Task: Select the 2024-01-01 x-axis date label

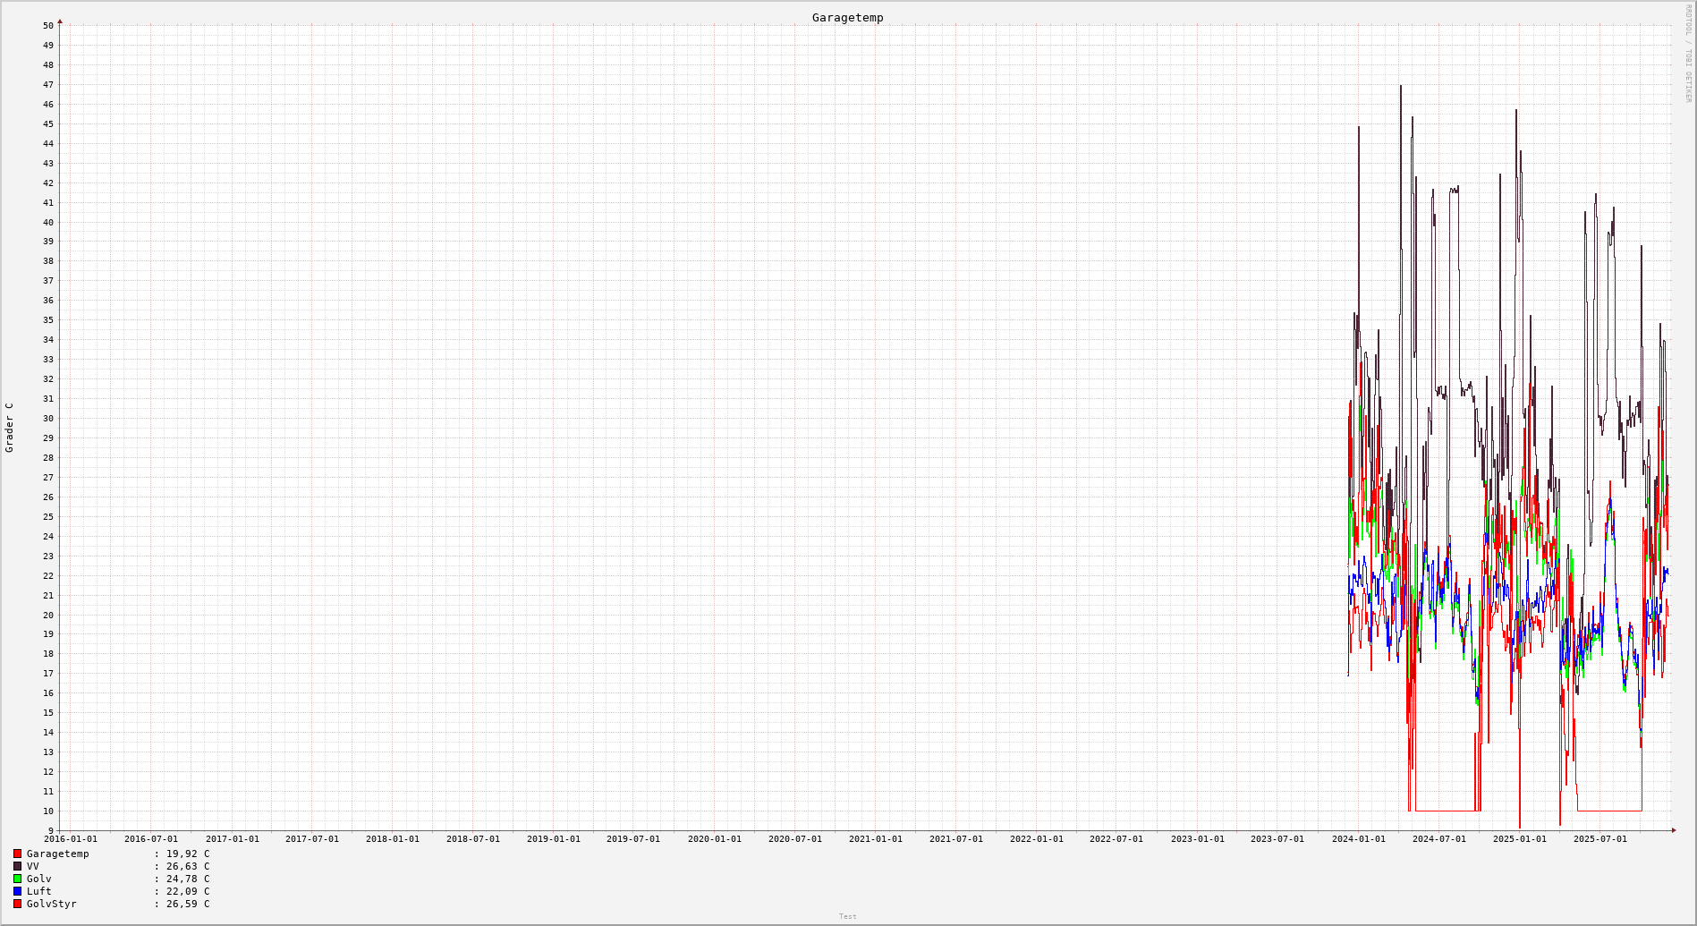Action: click(1358, 839)
